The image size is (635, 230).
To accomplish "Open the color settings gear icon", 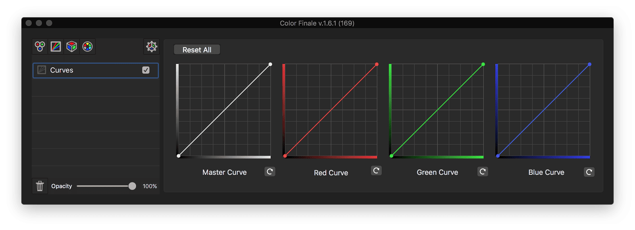I will [151, 46].
